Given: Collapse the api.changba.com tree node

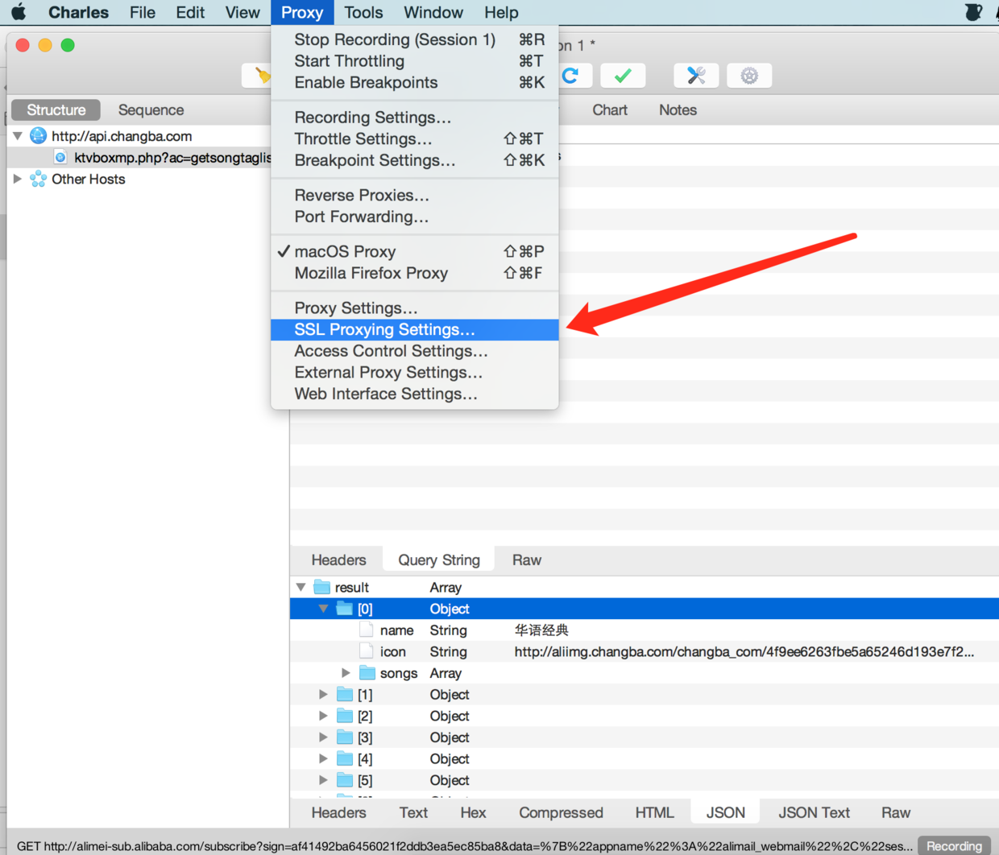Looking at the screenshot, I should 18,136.
